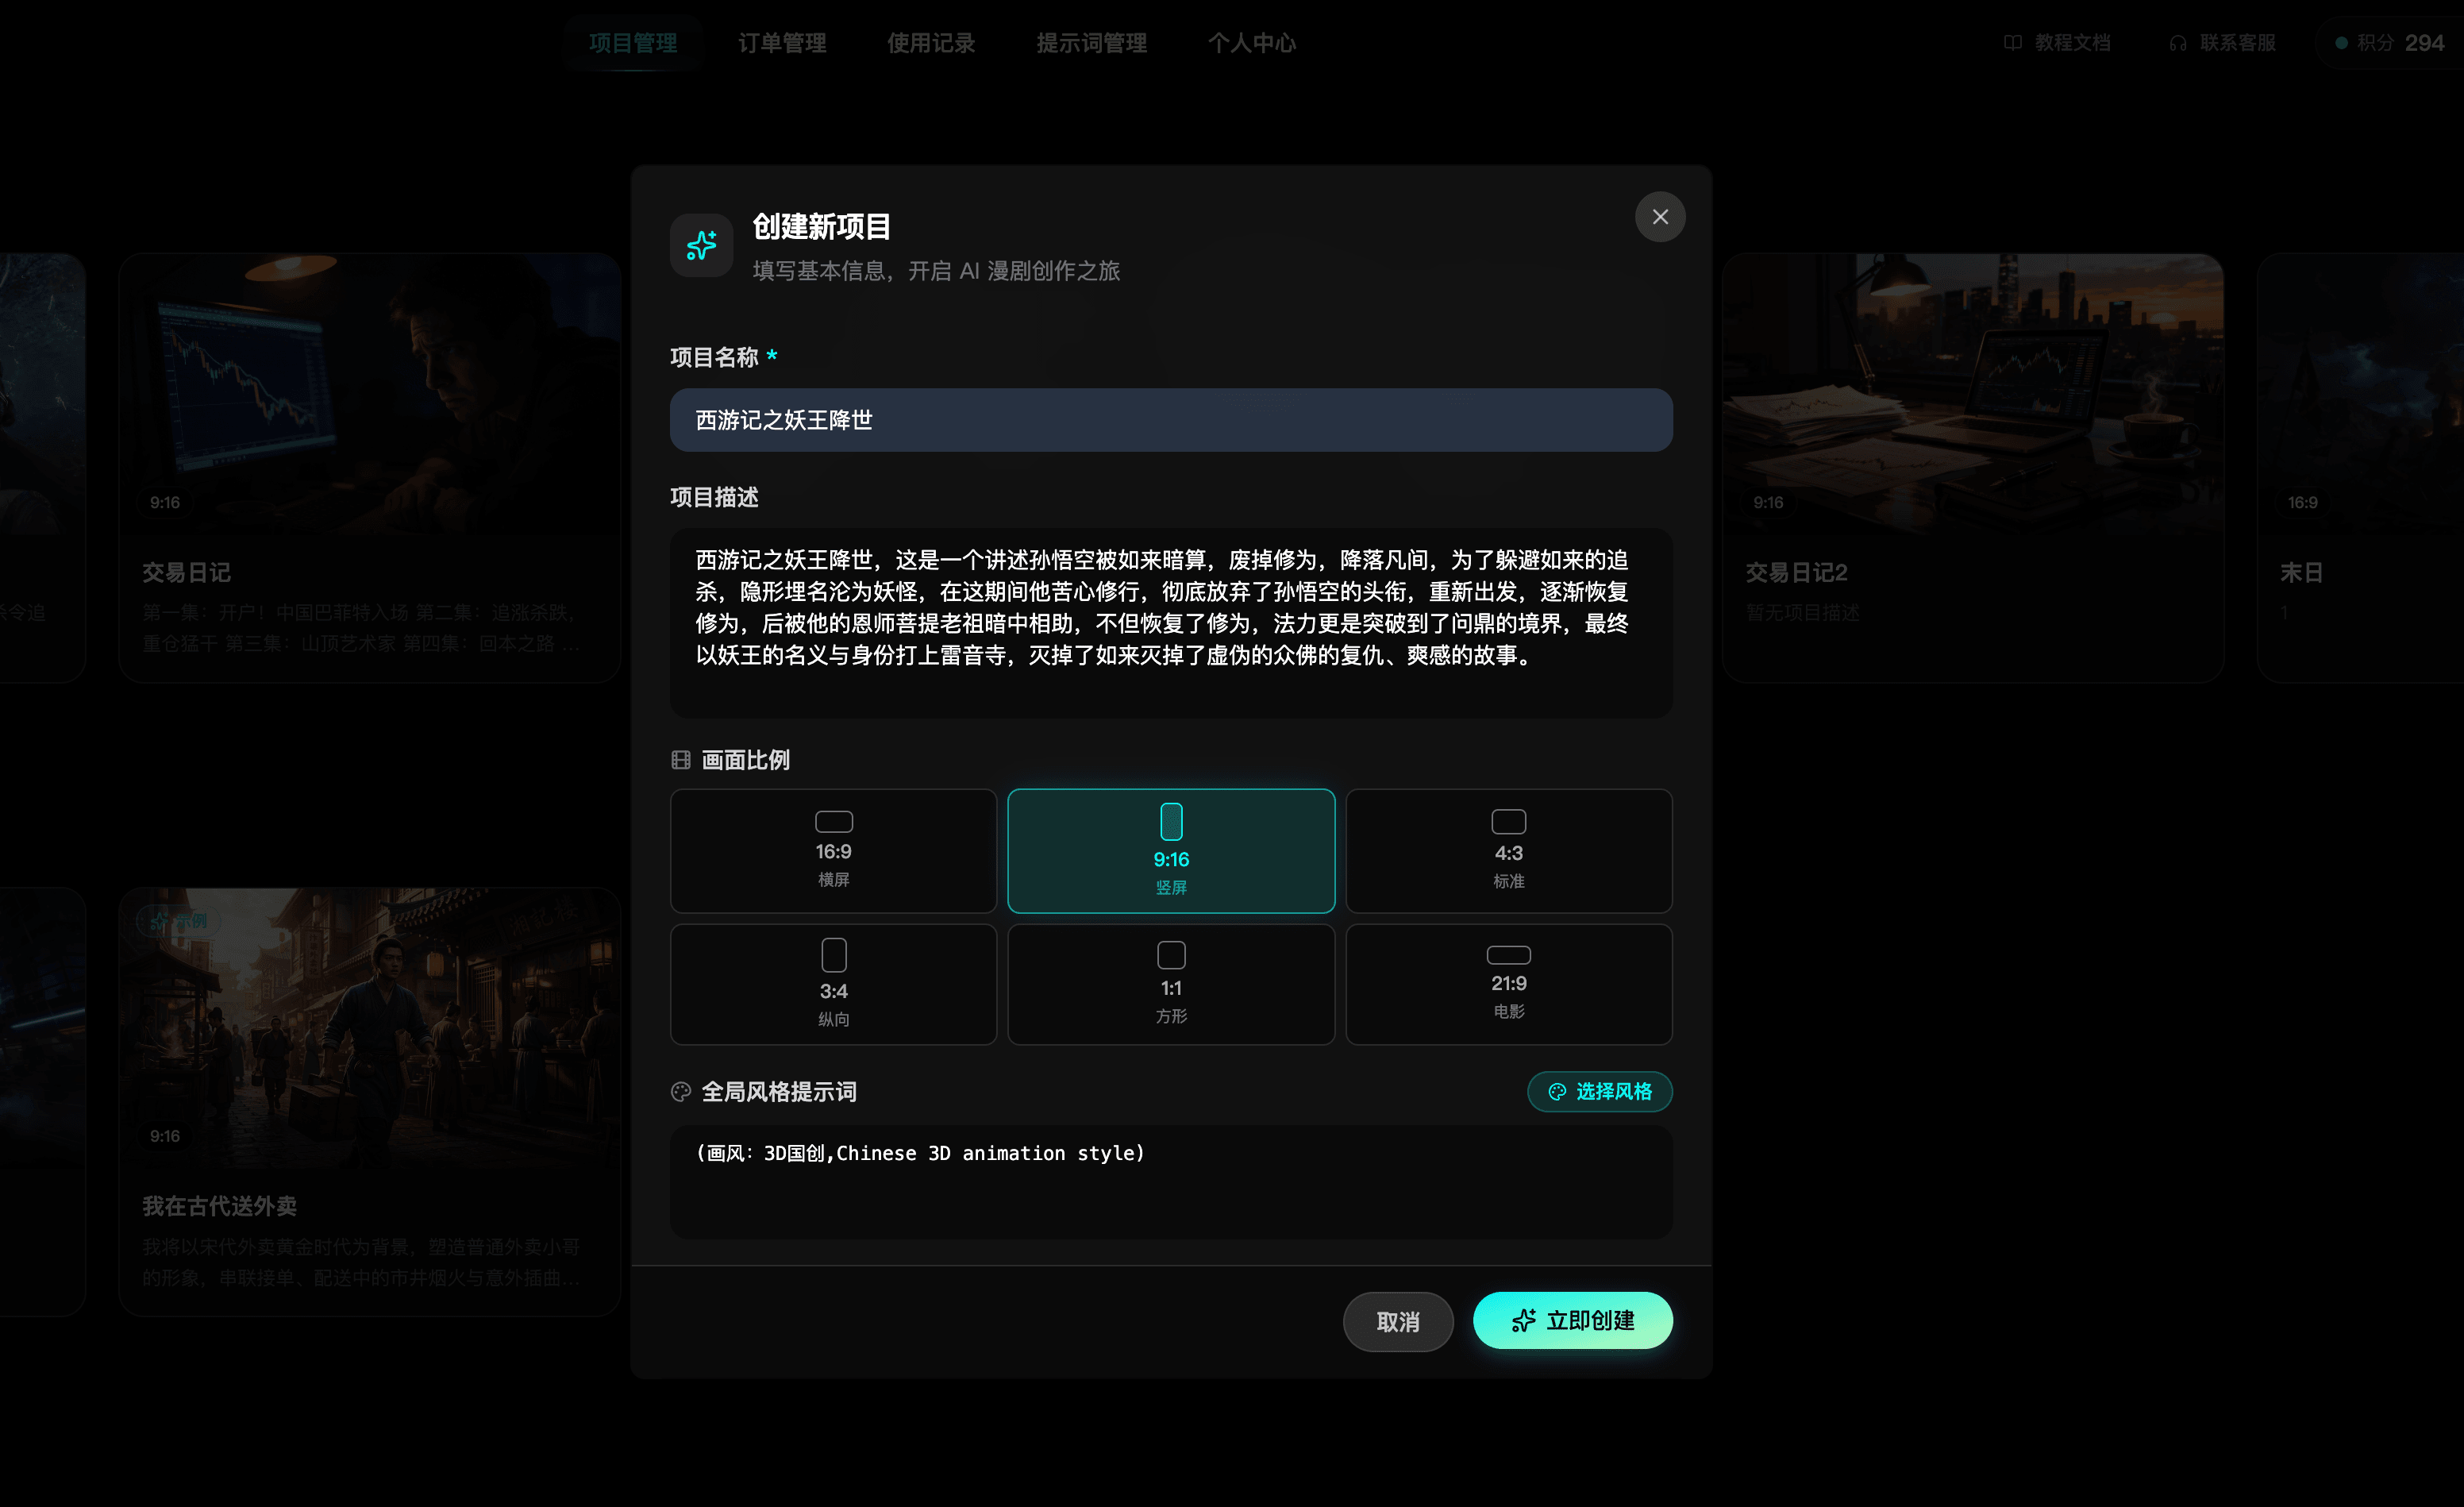2464x1507 pixels.
Task: Select the 1:1 方形 aspect ratio
Action: [x=1171, y=984]
